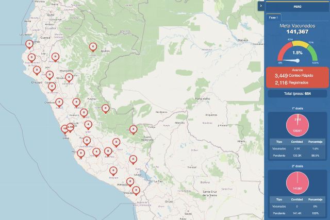This screenshot has width=330, height=220.
Task: Select the map pin near Pucallpa
Action: (x=105, y=108)
